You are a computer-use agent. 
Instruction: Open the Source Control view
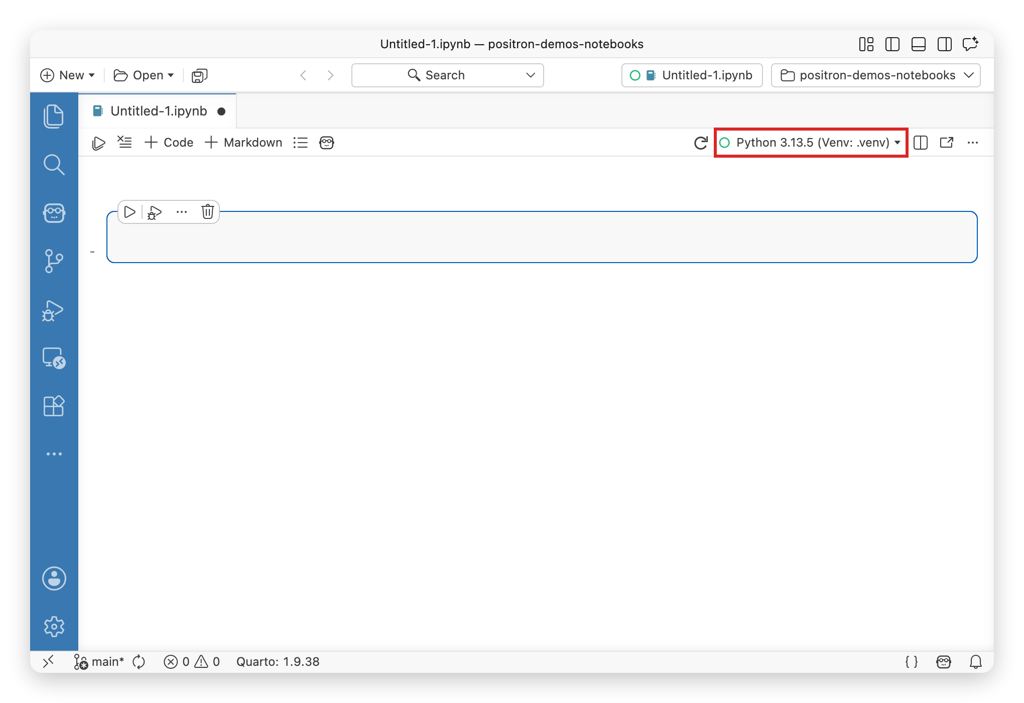54,261
